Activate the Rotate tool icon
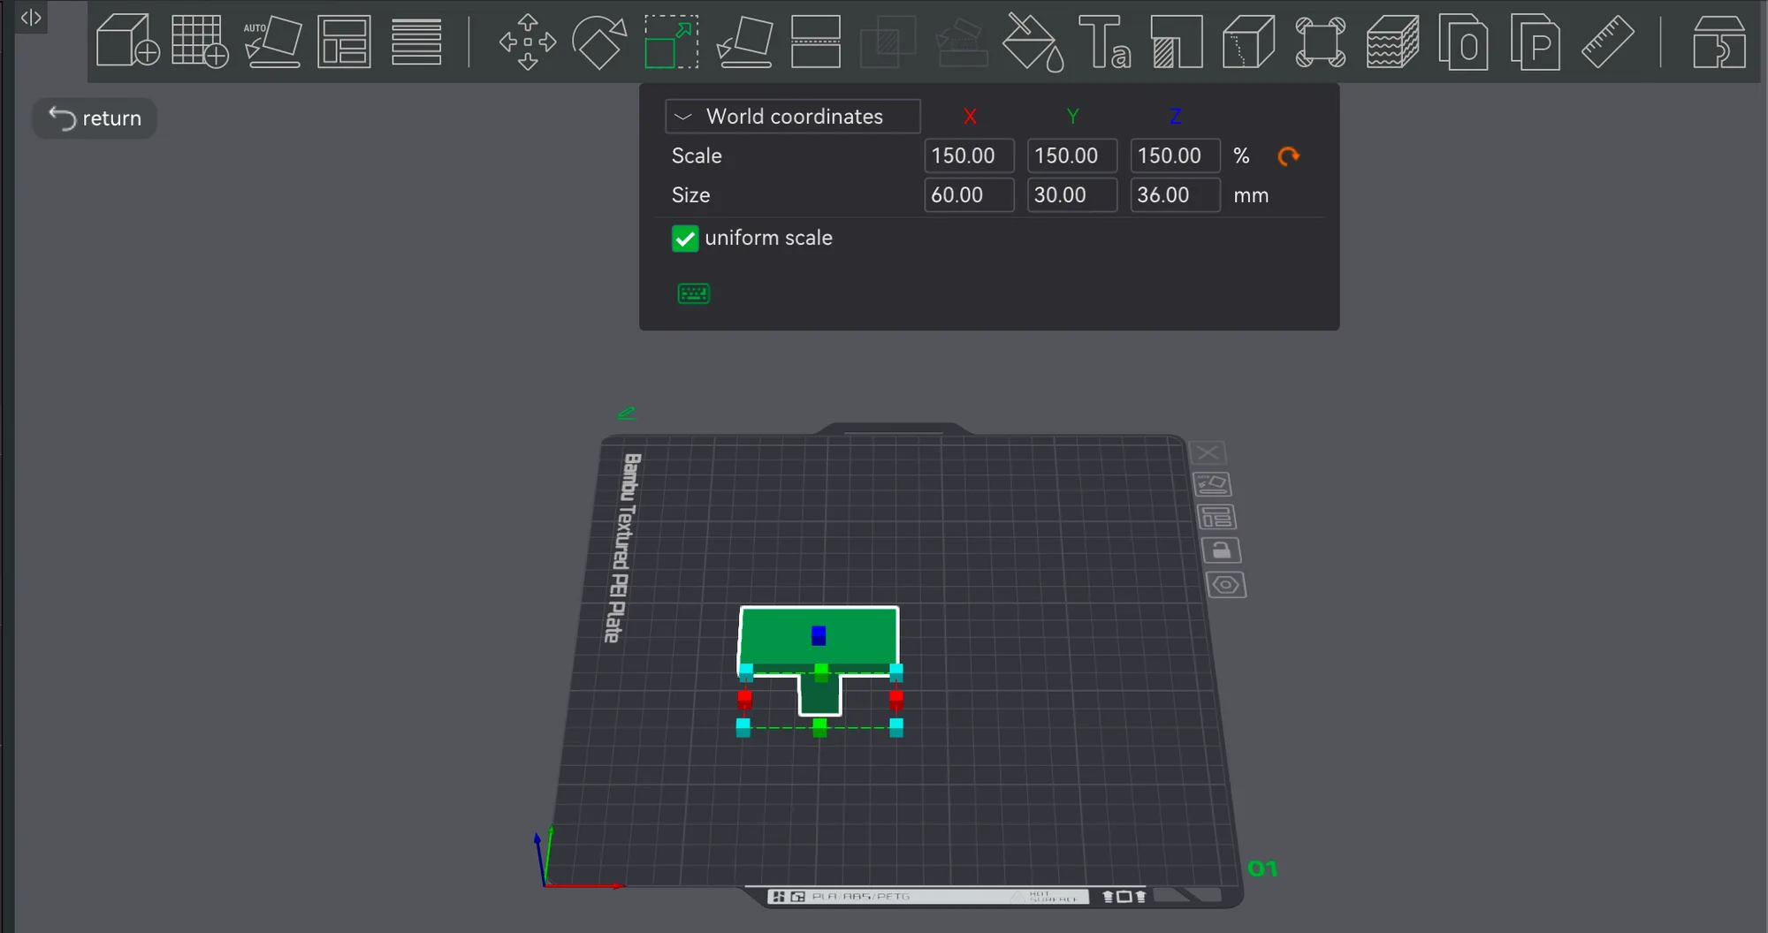 coord(599,42)
